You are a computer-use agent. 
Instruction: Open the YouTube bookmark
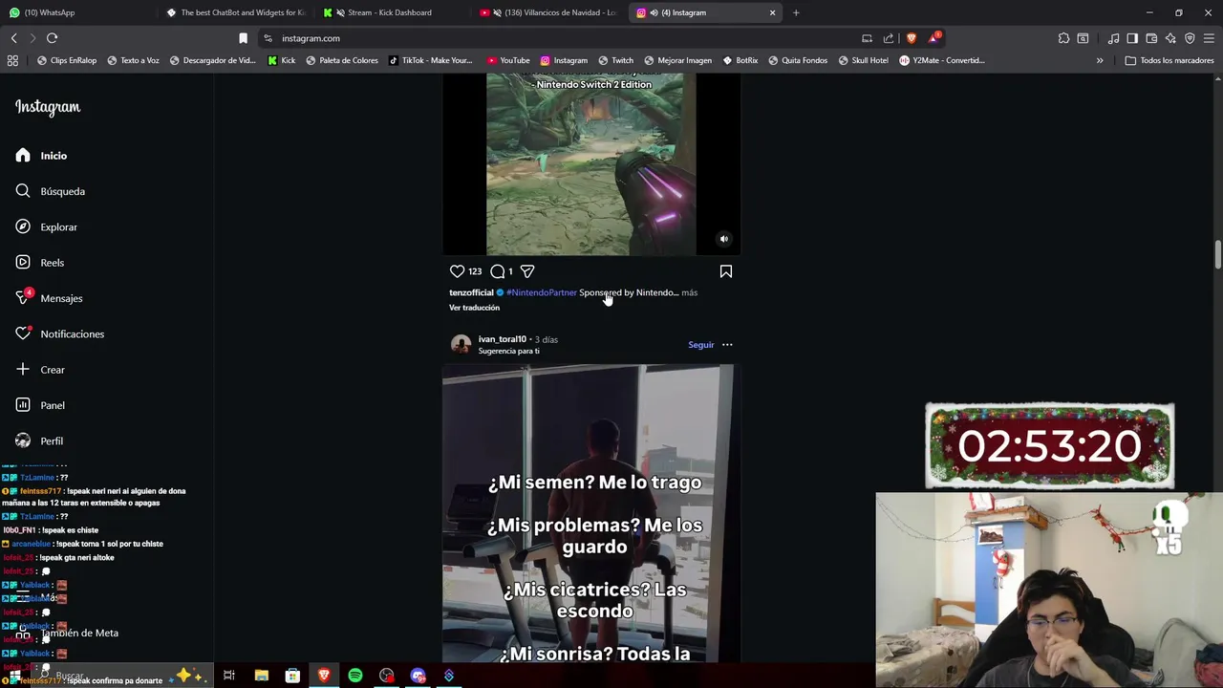point(508,60)
